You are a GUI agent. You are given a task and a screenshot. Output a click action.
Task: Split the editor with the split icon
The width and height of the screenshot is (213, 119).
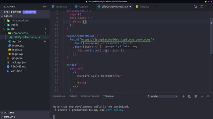coord(202,7)
